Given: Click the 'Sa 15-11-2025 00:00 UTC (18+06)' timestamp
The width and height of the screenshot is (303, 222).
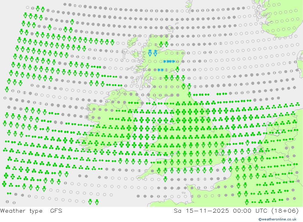Looking at the screenshot, I should pyautogui.click(x=236, y=211).
